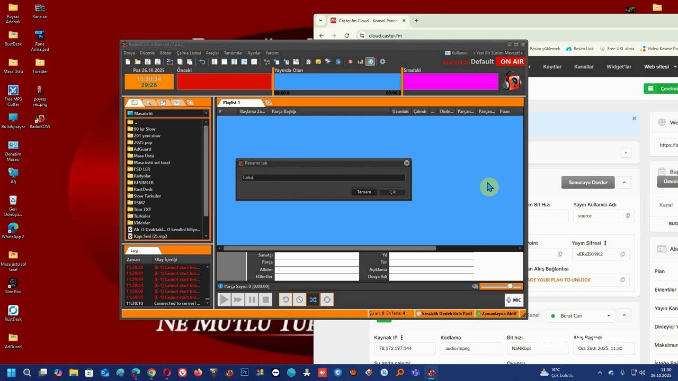Open the 2025 pop folder
Viewport: 678px width, 381px height.
(140, 142)
